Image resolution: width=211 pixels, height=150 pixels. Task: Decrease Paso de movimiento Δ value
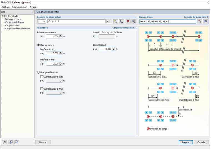(x=61, y=37)
